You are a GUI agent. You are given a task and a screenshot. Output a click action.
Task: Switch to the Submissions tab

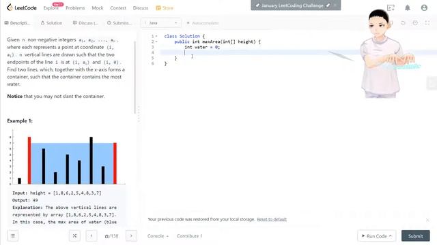119,22
